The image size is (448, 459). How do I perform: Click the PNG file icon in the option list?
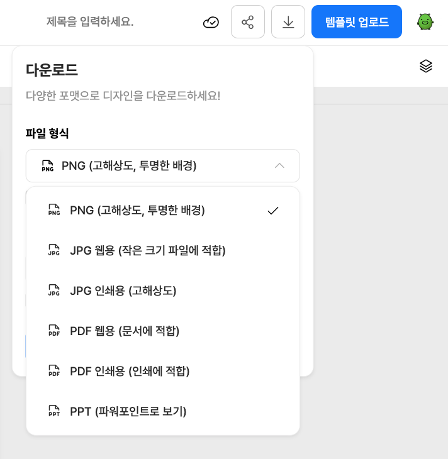[54, 210]
